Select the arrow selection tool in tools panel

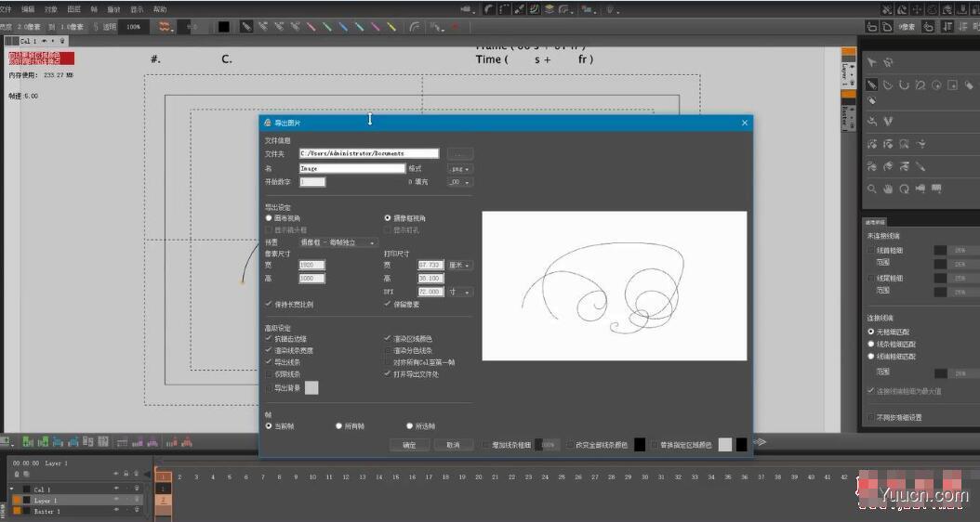(x=872, y=62)
